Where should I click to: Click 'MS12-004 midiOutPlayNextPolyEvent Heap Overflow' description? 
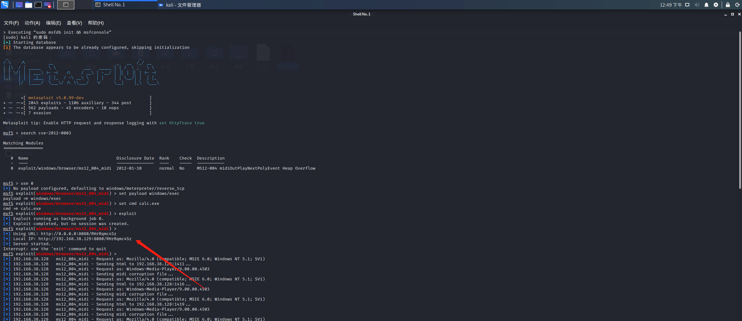point(256,168)
